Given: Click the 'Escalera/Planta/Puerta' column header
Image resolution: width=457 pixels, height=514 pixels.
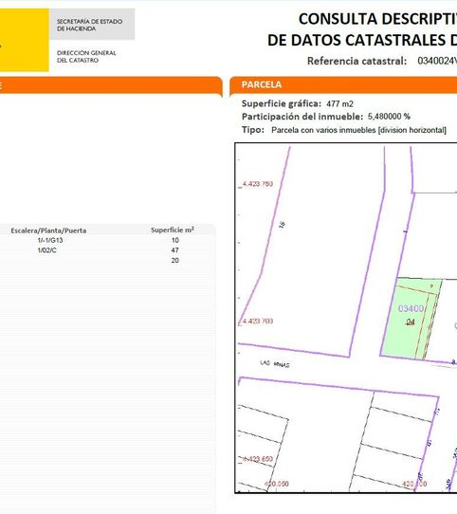Looking at the screenshot, I should (x=48, y=230).
